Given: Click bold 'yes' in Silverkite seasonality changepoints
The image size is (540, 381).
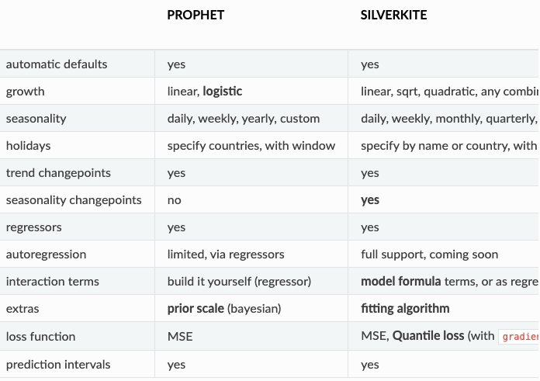Looking at the screenshot, I should 370,200.
